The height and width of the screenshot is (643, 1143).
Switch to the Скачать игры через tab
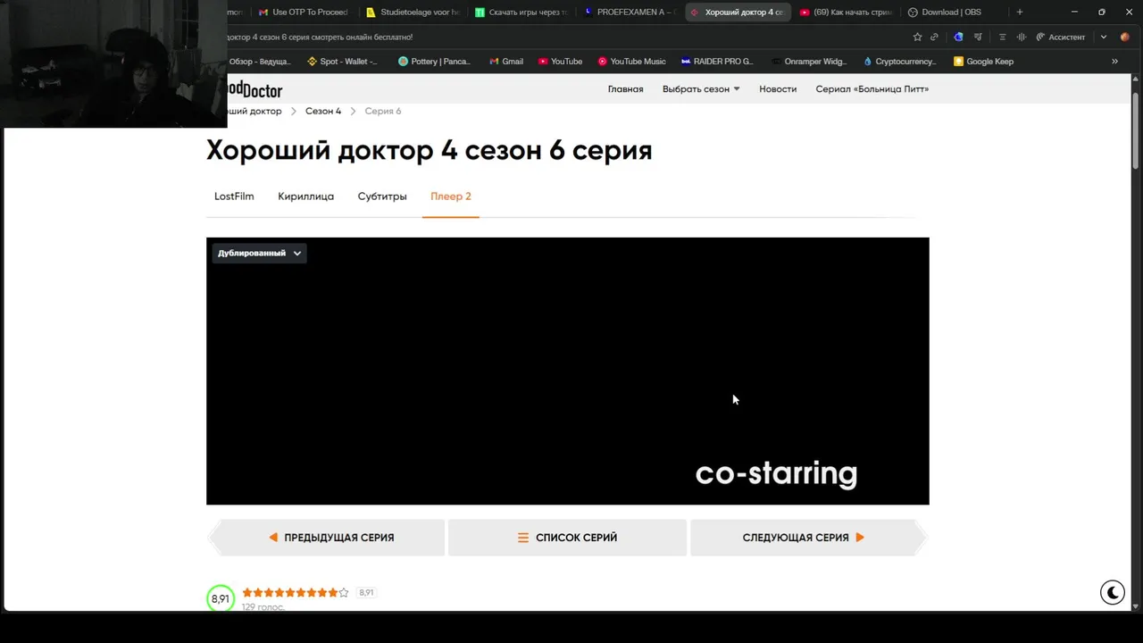[x=521, y=12]
